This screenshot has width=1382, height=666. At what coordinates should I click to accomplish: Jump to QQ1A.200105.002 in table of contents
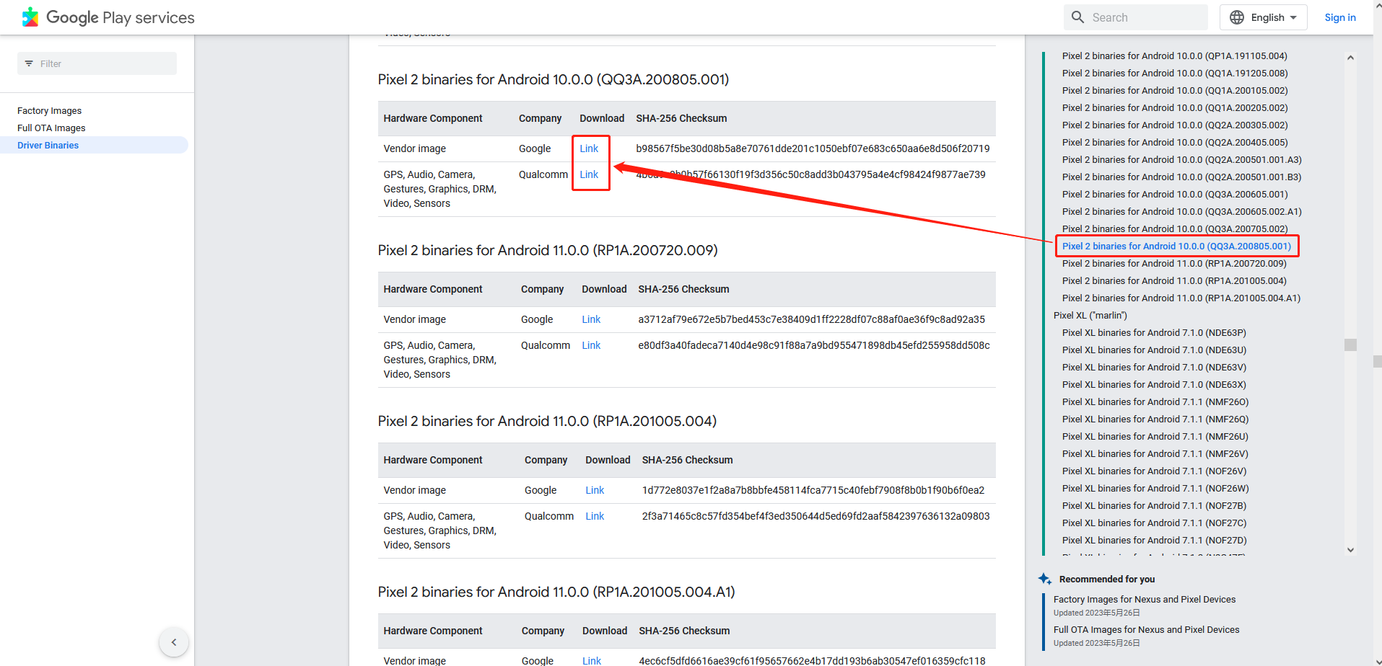(1175, 90)
